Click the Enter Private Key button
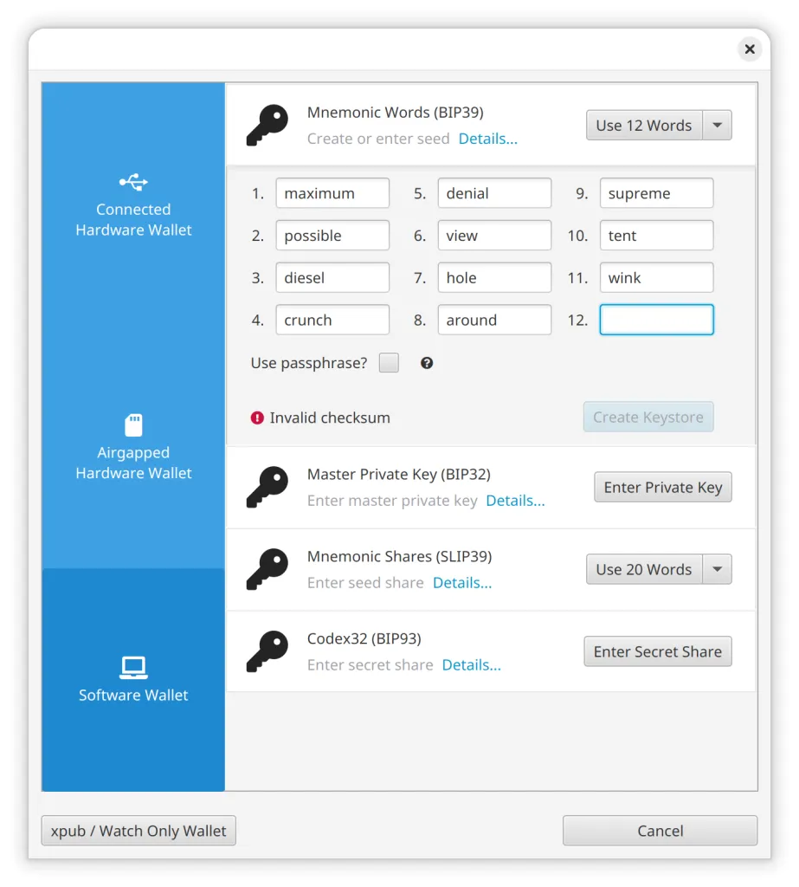Screen dimensions: 799x887 (x=662, y=487)
